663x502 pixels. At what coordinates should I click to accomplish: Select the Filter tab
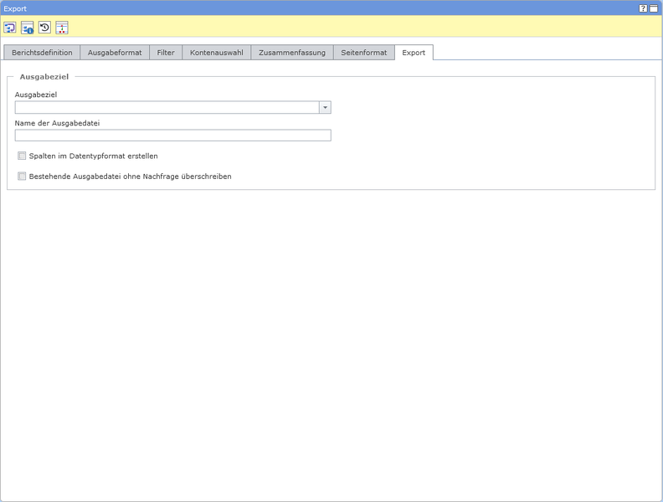pyautogui.click(x=166, y=53)
